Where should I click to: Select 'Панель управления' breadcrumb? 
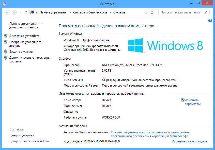[x=53, y=12]
